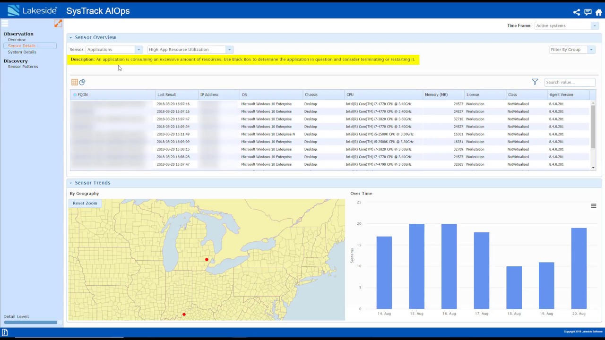Image resolution: width=605 pixels, height=340 pixels.
Task: Sort by the Agent Version column header
Action: coord(569,95)
